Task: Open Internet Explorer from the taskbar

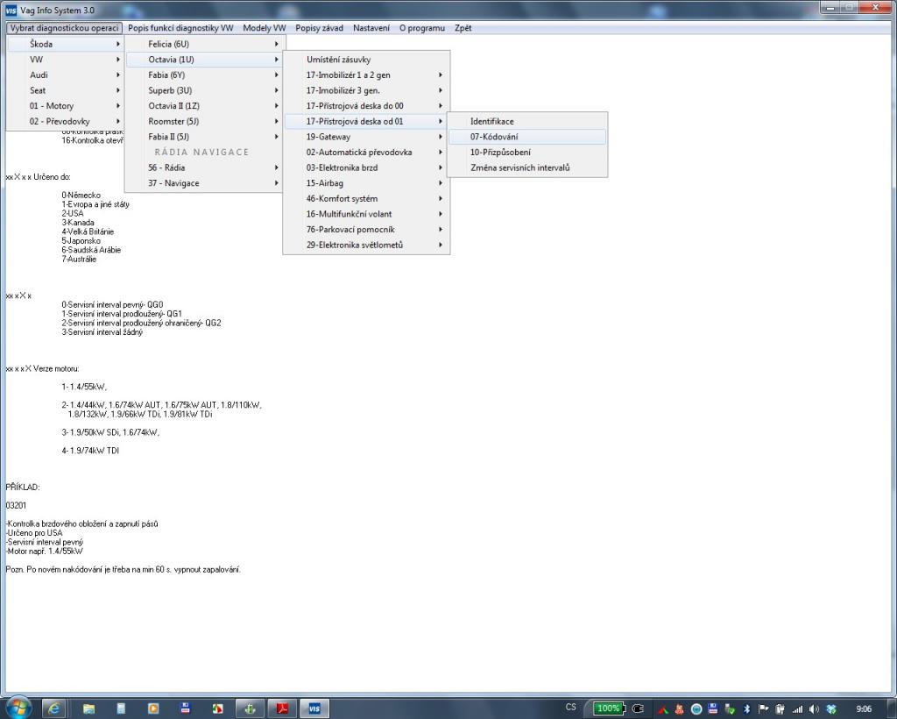Action: click(x=54, y=708)
